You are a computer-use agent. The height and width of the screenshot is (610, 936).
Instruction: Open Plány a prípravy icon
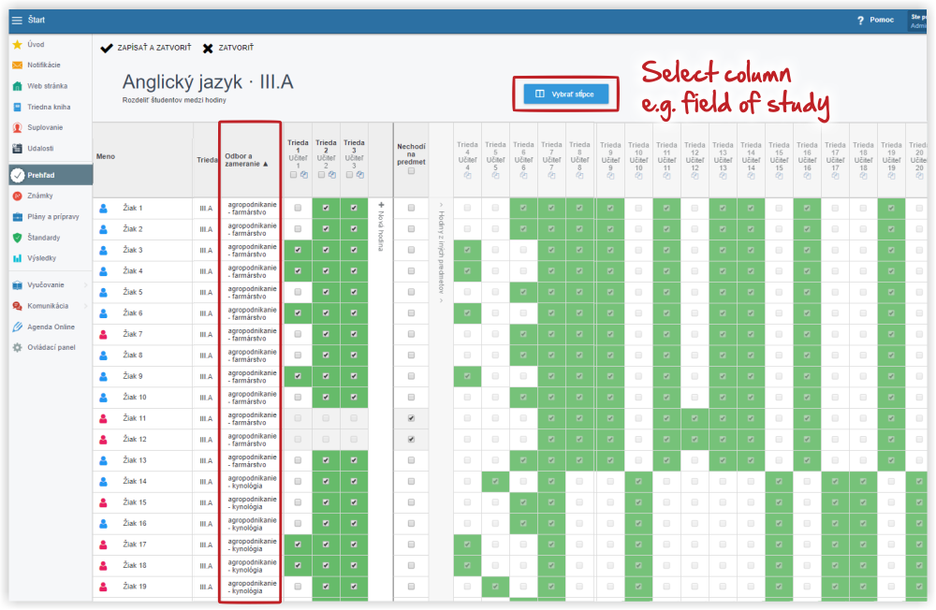point(17,217)
